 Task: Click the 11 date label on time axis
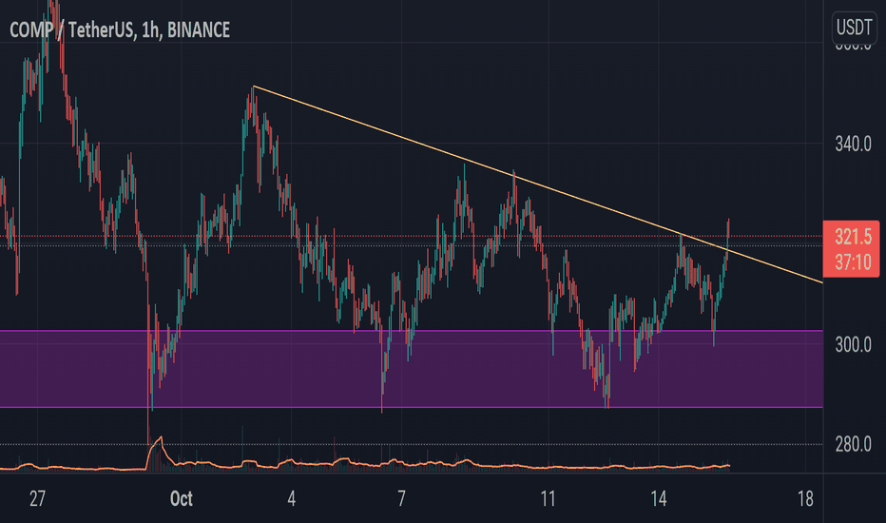(x=548, y=498)
